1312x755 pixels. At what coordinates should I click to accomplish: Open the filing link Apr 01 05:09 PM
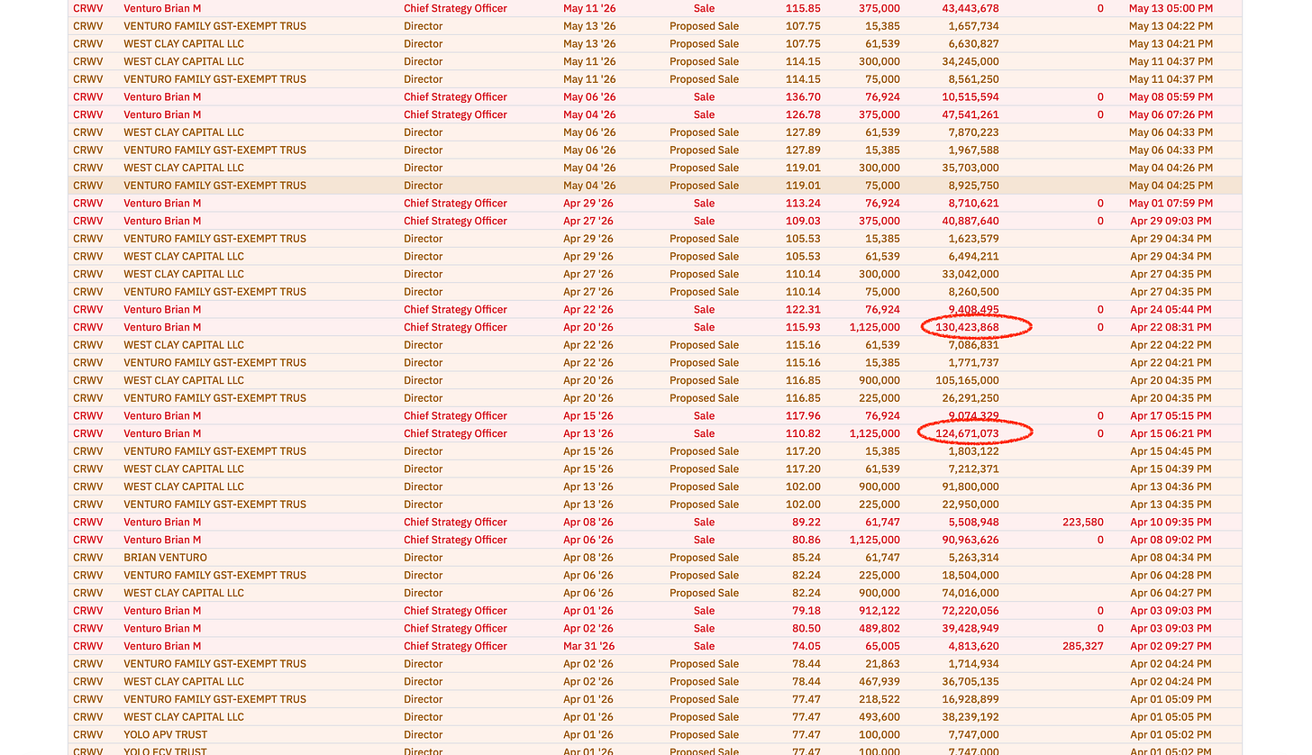1171,699
